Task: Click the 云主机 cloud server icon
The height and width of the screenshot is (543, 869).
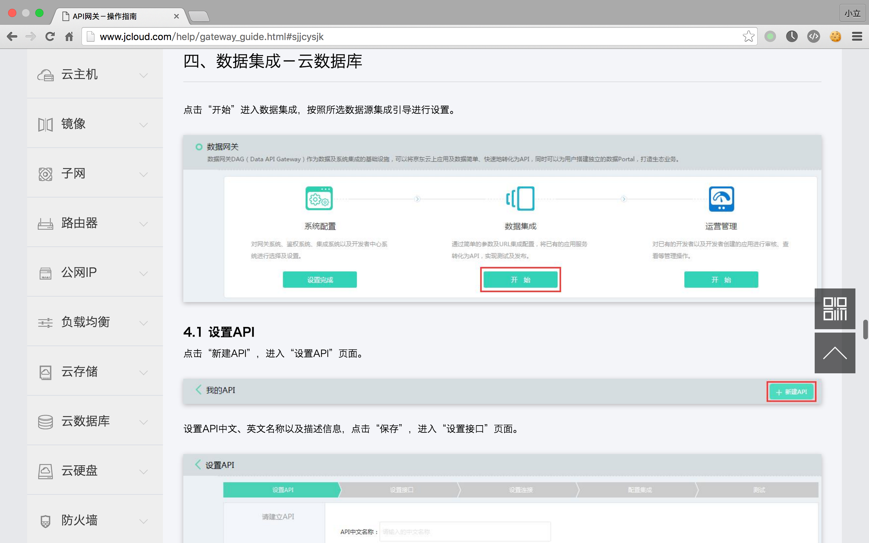Action: point(45,75)
